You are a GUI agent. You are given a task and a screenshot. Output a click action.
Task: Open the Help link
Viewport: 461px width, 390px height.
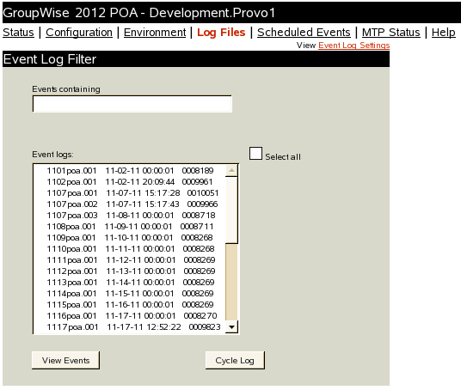coord(443,33)
